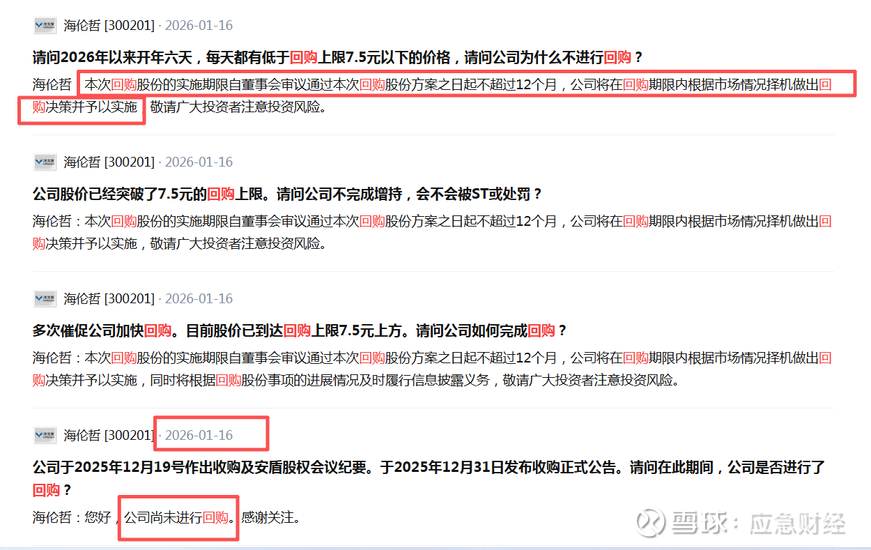871x550 pixels.
Task: Open 海伦哲 [300201] link above the 安盾股权 question
Action: point(109,436)
